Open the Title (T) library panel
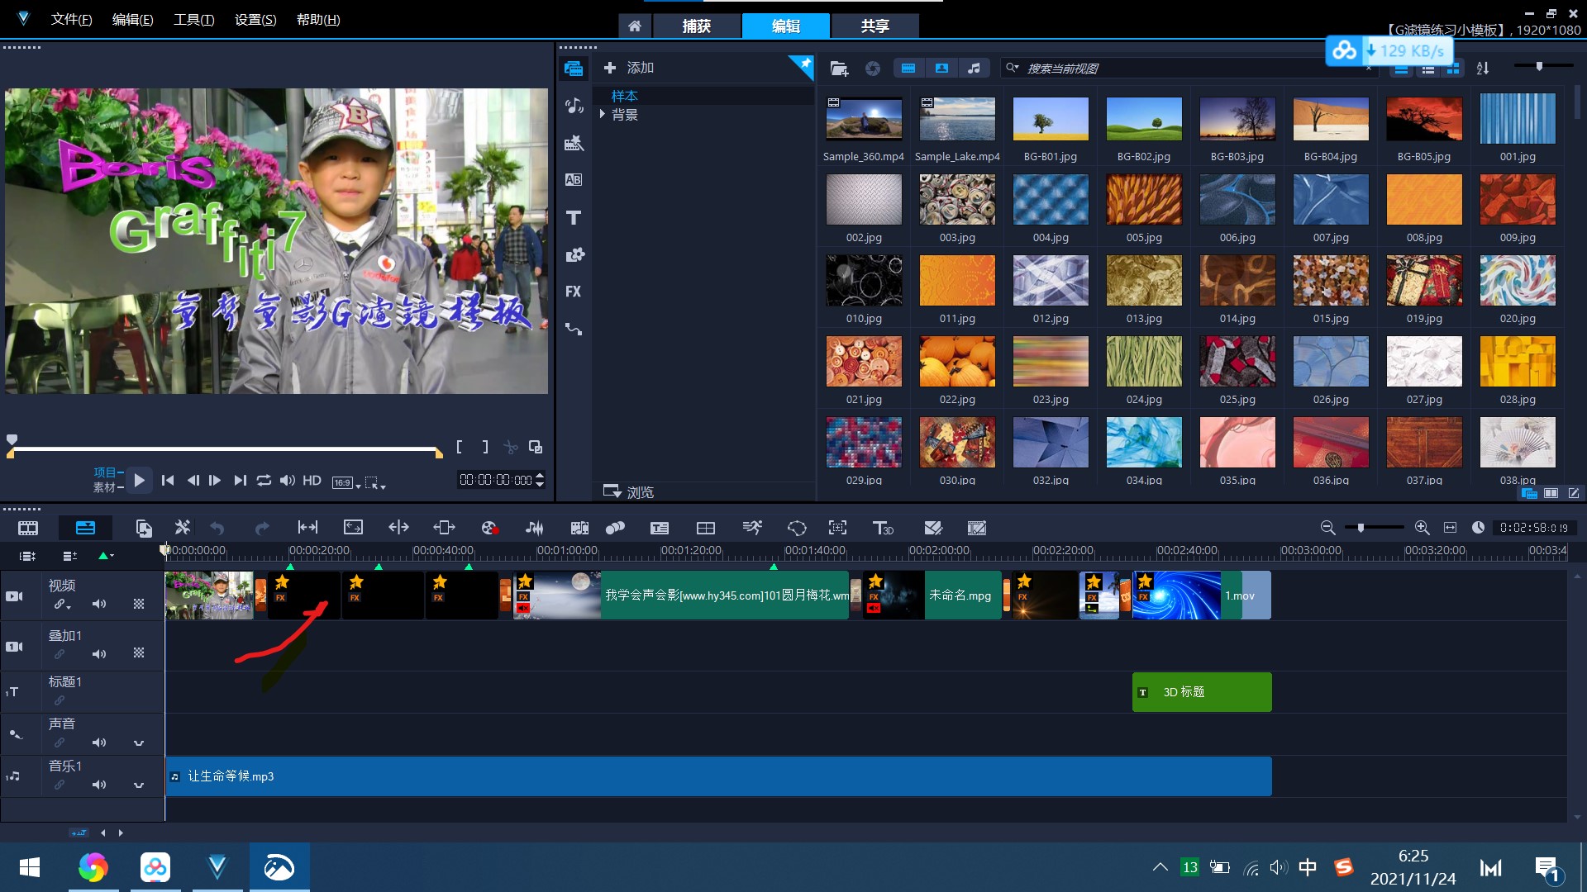 (574, 217)
